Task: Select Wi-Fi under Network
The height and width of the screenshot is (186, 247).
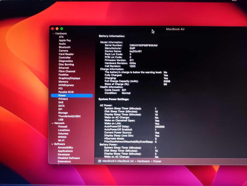Action: click(x=61, y=141)
